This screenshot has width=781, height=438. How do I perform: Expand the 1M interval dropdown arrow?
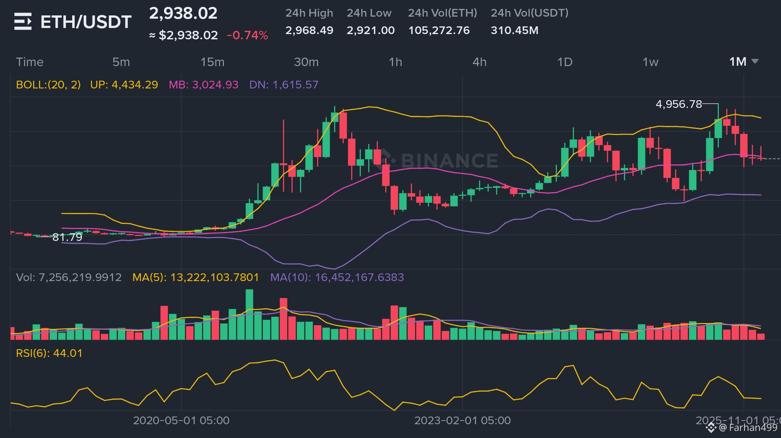tap(755, 62)
